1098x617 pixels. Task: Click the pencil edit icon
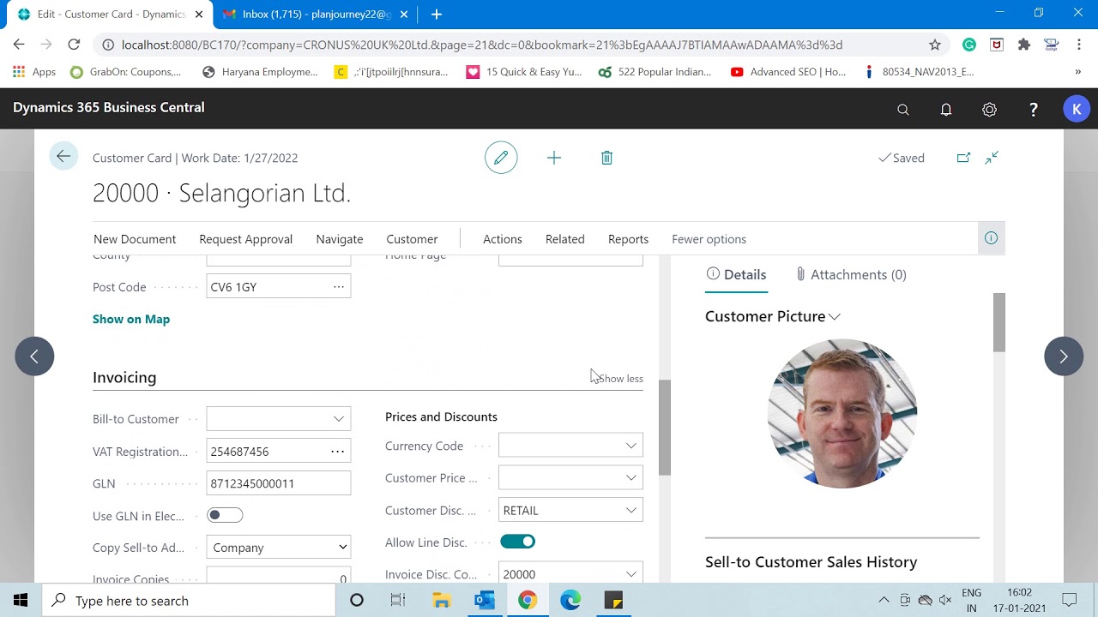coord(501,158)
